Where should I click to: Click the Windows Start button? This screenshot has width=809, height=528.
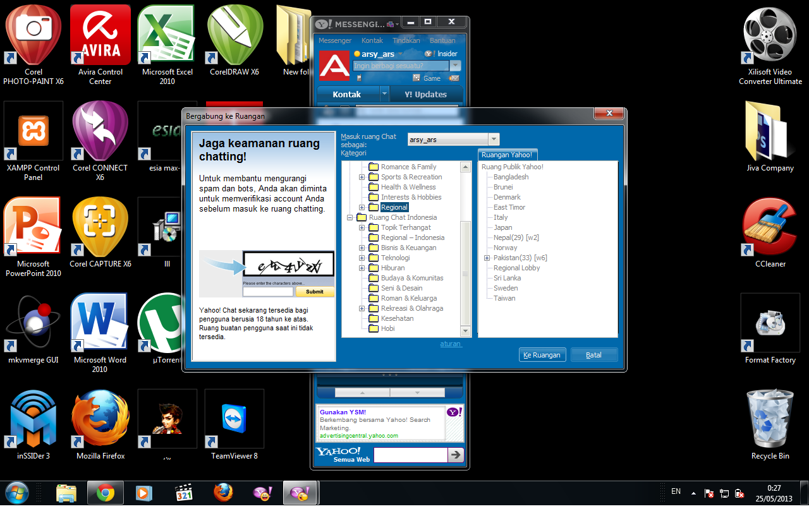coord(16,493)
